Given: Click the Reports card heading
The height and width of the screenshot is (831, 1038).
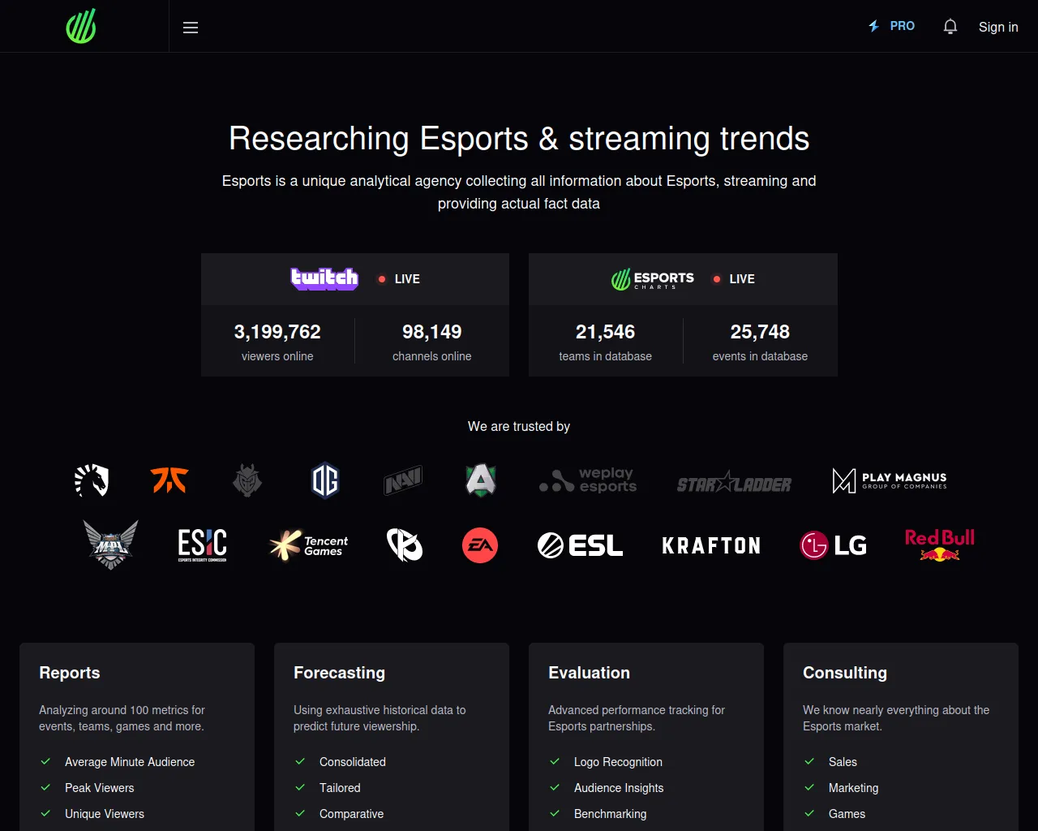Looking at the screenshot, I should (70, 673).
